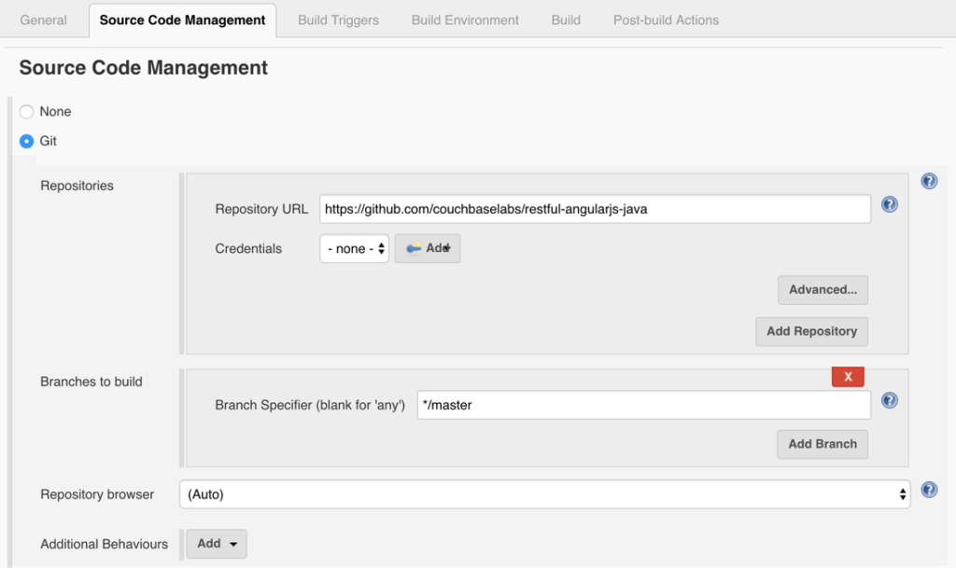Image resolution: width=956 pixels, height=568 pixels.
Task: Click the stepper arrows on the Credentials selector
Action: [380, 248]
